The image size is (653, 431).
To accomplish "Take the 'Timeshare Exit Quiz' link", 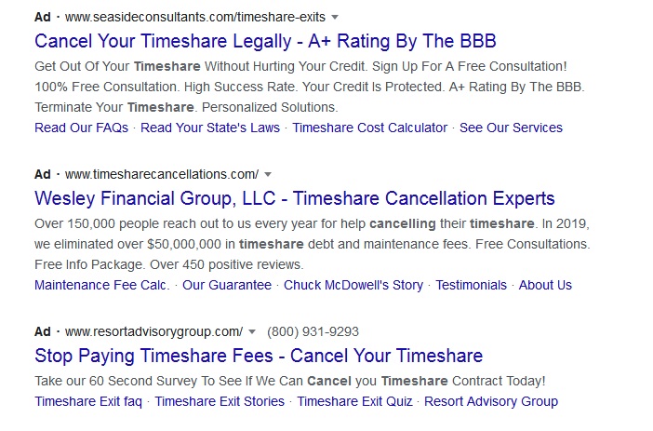I will (354, 401).
